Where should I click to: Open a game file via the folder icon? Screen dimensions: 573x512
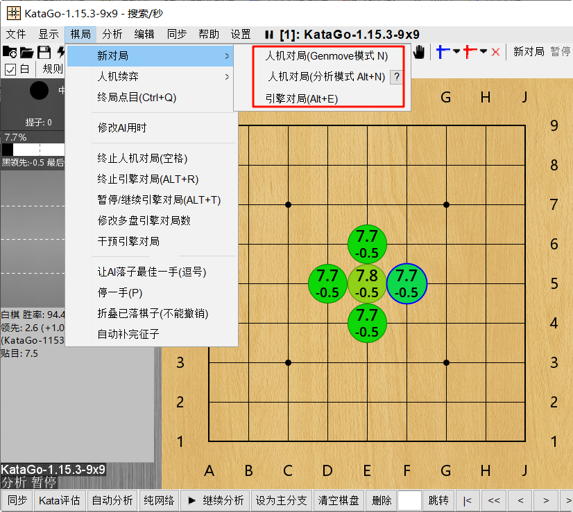[26, 52]
